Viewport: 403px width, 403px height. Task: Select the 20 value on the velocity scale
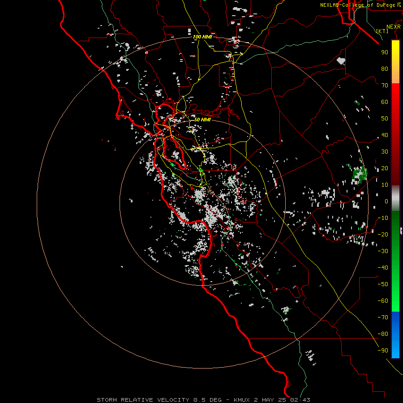[385, 168]
